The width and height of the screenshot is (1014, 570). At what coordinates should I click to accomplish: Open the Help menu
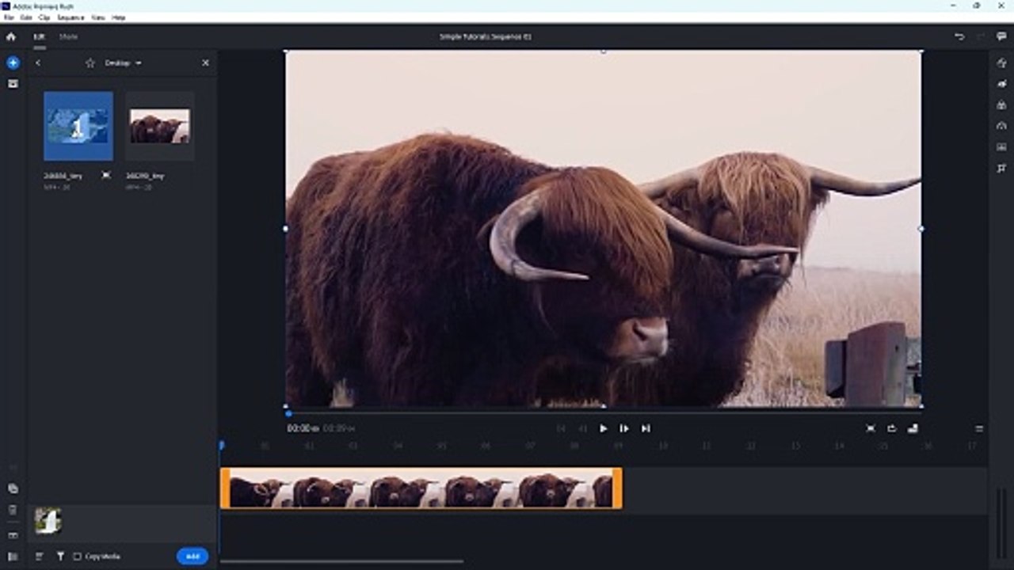tap(118, 17)
